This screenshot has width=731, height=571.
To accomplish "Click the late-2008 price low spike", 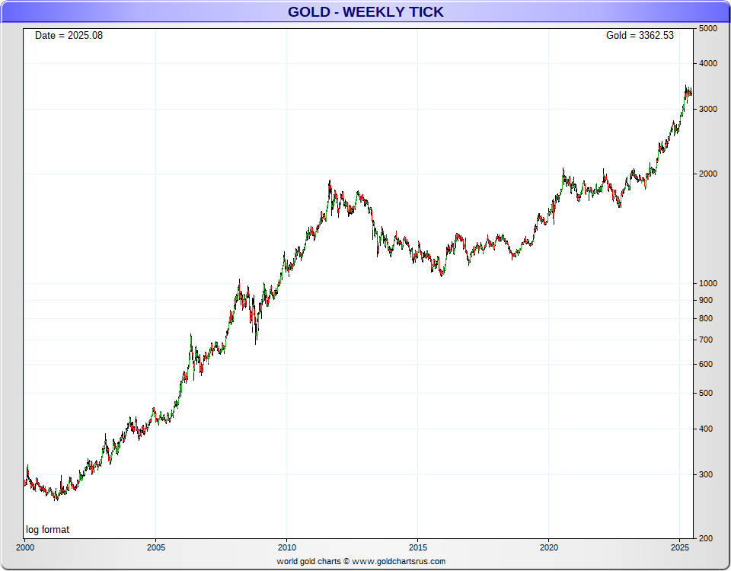I will coord(256,336).
